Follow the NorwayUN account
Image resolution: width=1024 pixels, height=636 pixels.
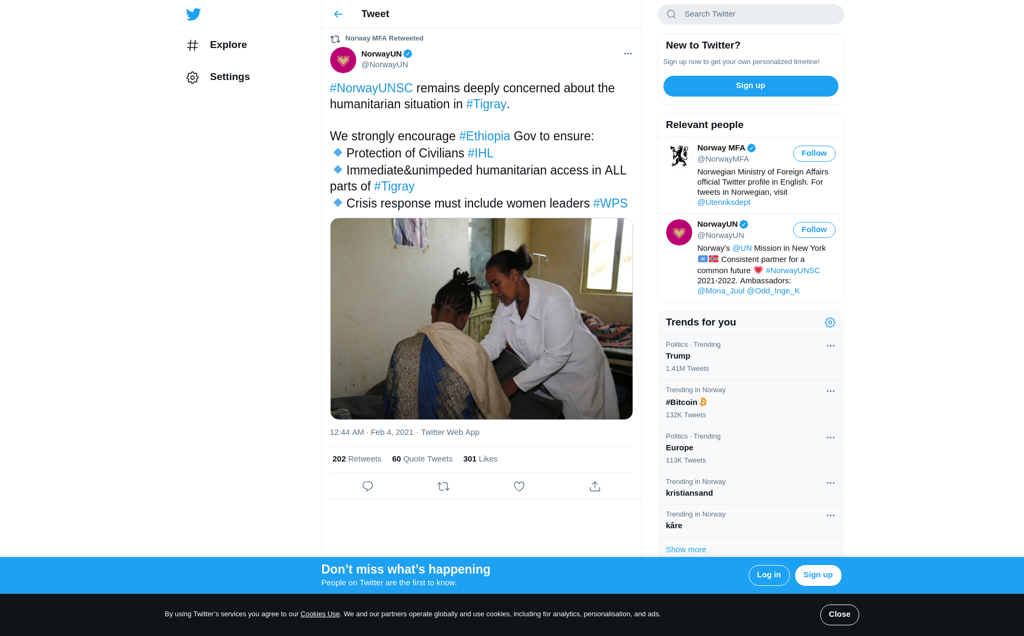point(814,230)
